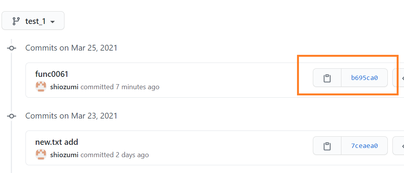Image resolution: width=404 pixels, height=173 pixels.
Task: Browse repository at func0061 commit
Action: [x=399, y=78]
